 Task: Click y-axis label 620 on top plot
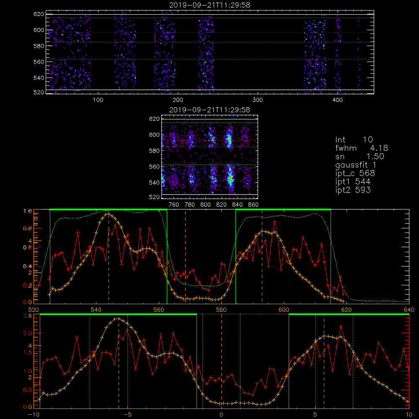pos(39,14)
